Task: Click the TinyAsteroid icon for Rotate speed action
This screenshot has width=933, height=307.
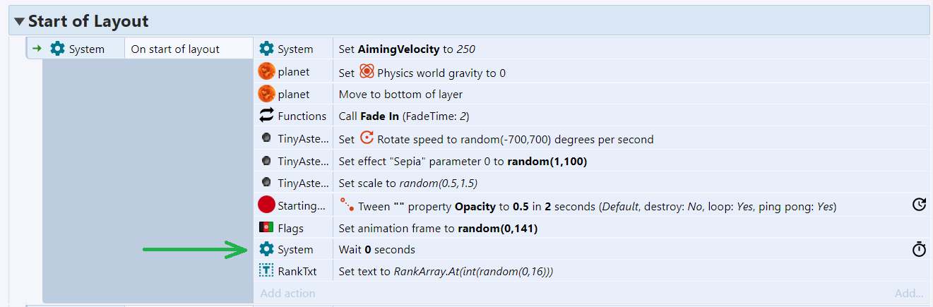Action: (266, 139)
